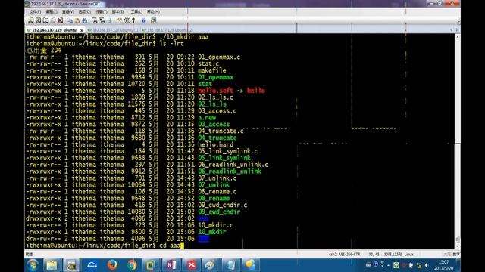Open Chrome from the taskbar
Screen dimensions: 485x272
pyautogui.click(x=132, y=265)
